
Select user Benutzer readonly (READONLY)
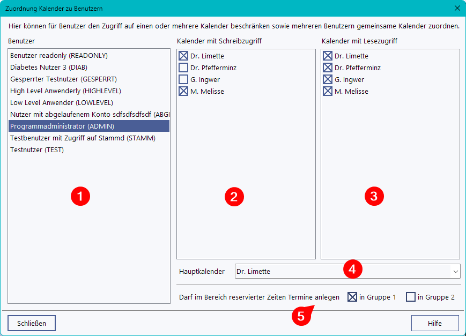pos(59,56)
